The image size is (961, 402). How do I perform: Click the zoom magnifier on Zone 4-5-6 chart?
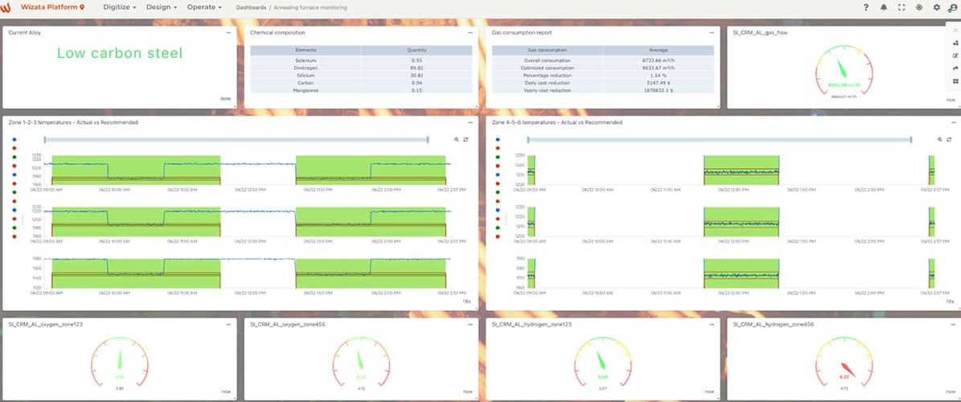coord(939,140)
